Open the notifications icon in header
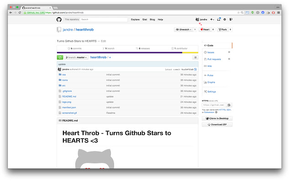This screenshot has width=292, height=182. tap(219, 19)
